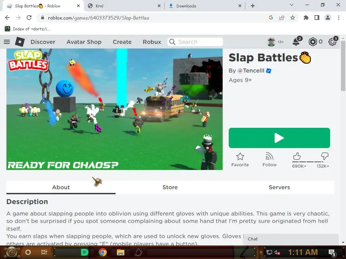Open a new browser tab
This screenshot has width=346, height=259.
click(x=253, y=6)
